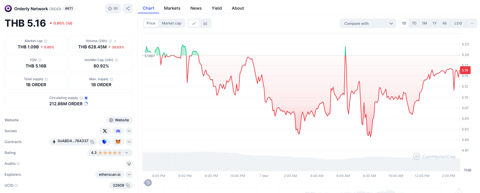The image size is (480, 193).
Task: Select the Market cap chart toggle
Action: tap(172, 23)
